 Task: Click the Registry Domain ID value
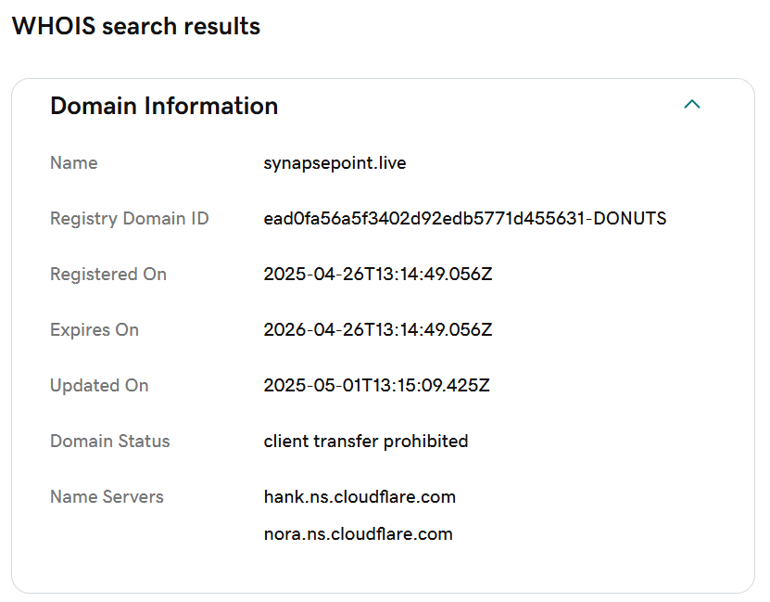[465, 218]
